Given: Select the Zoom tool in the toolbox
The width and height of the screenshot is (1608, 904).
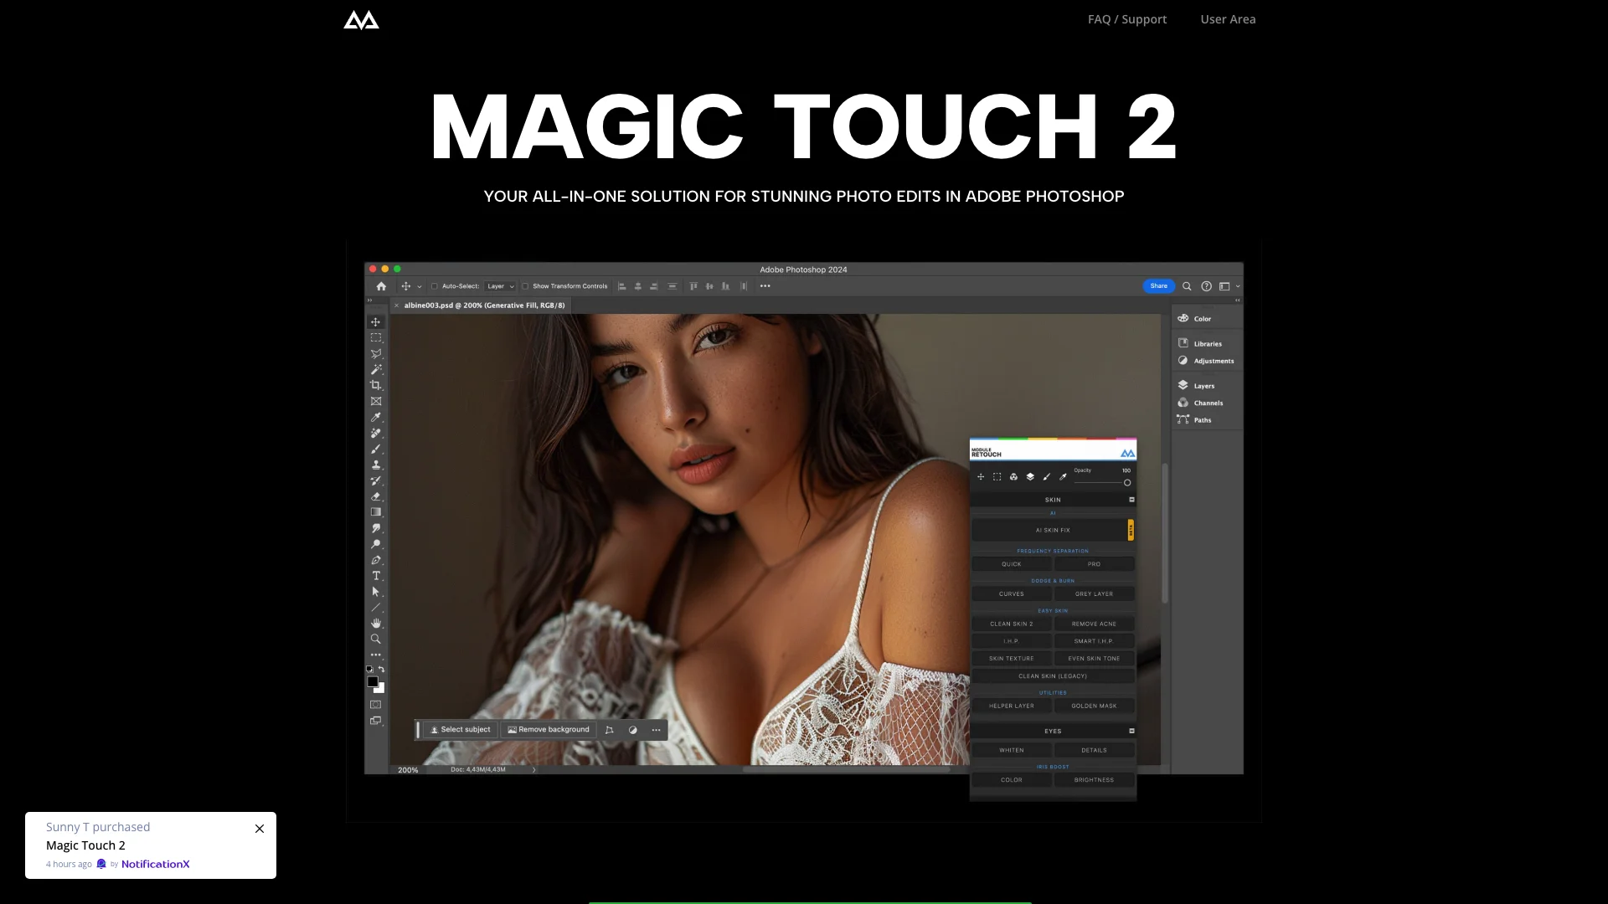Looking at the screenshot, I should coord(376,639).
